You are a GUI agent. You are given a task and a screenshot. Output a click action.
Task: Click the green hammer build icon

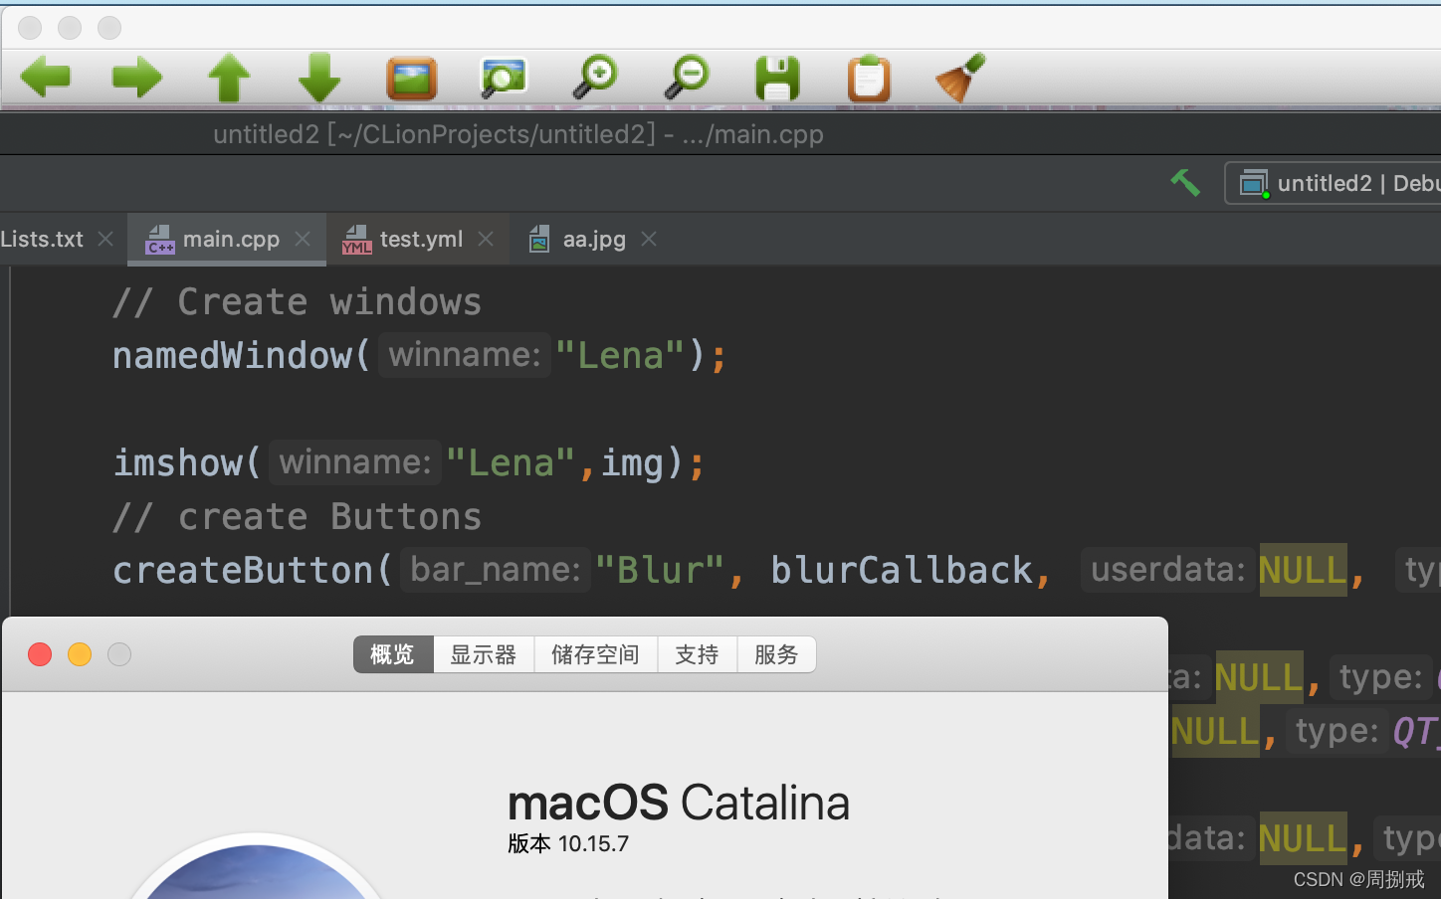point(1184,183)
